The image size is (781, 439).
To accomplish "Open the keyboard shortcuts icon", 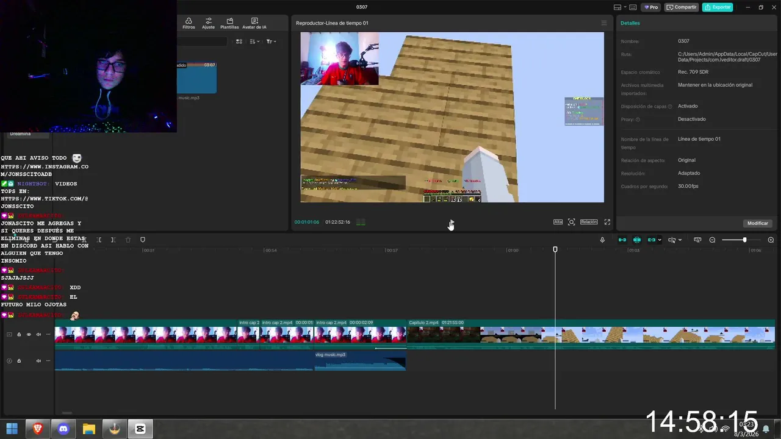I will coord(633,7).
